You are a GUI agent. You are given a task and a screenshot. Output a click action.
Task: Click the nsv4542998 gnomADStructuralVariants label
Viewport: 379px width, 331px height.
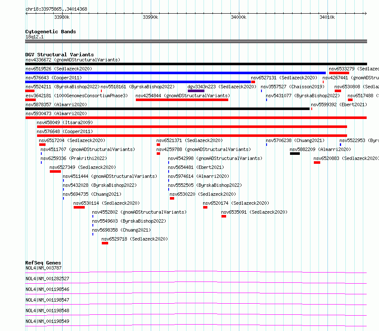click(x=215, y=158)
